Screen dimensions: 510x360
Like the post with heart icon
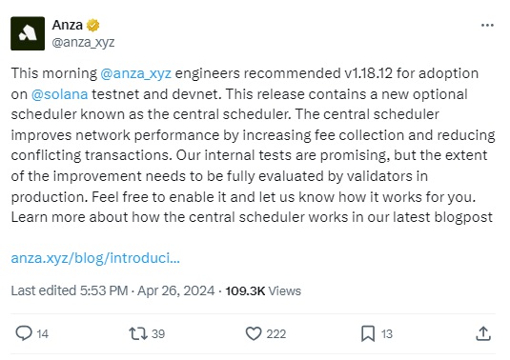coord(254,333)
